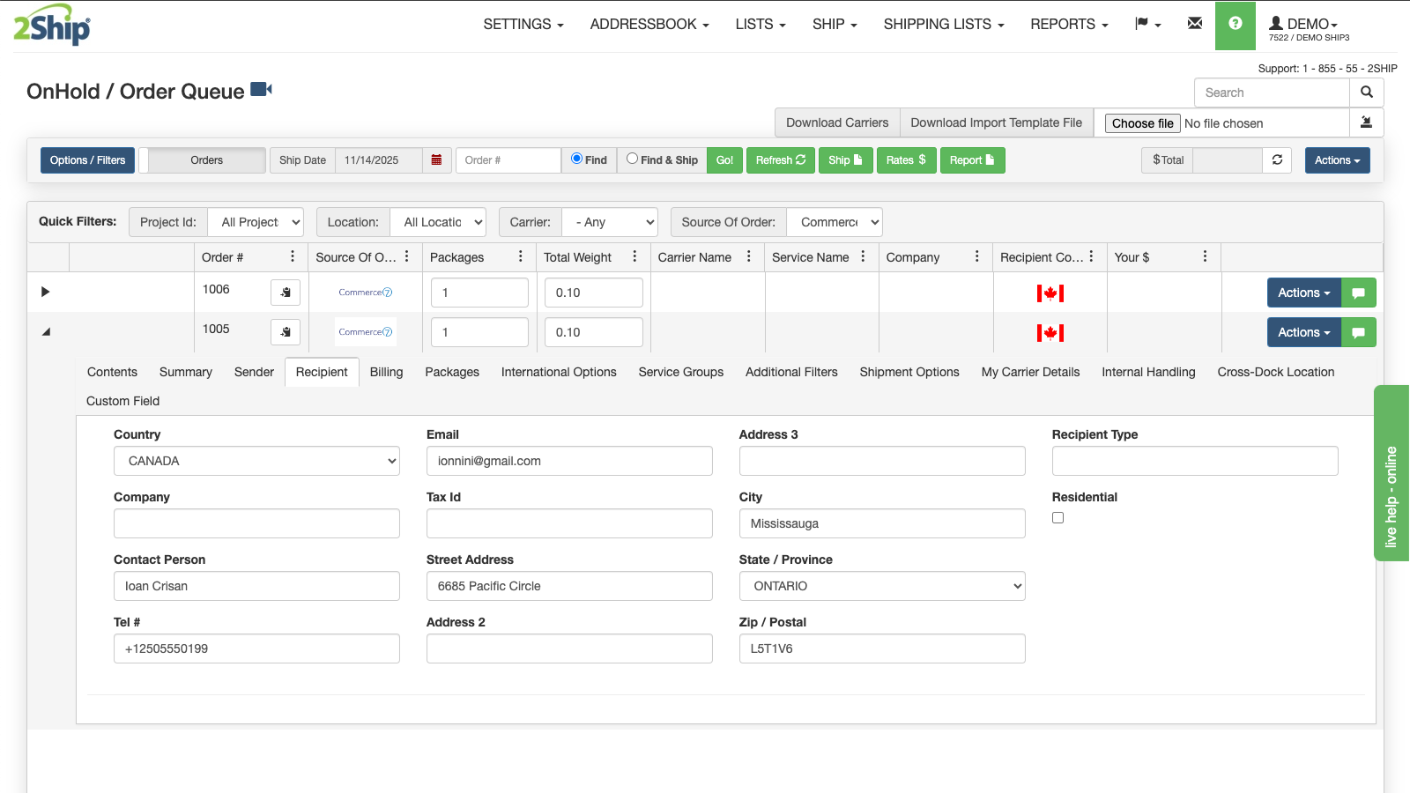This screenshot has width=1410, height=793.
Task: Switch to the Billing tab
Action: 386,372
